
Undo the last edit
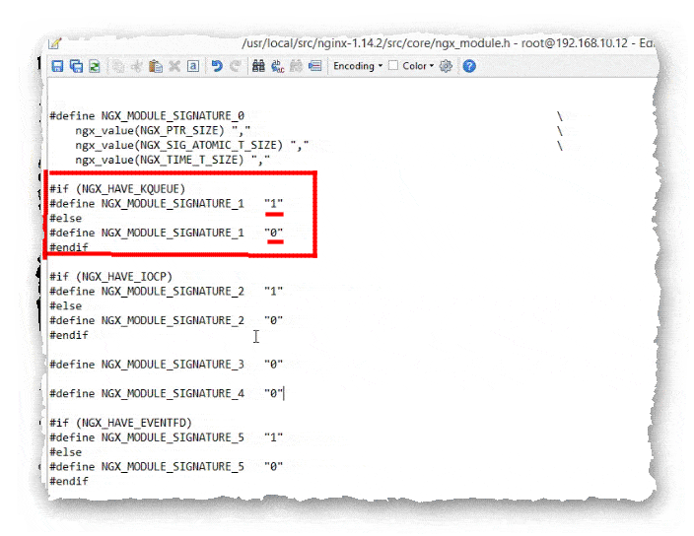(x=217, y=66)
